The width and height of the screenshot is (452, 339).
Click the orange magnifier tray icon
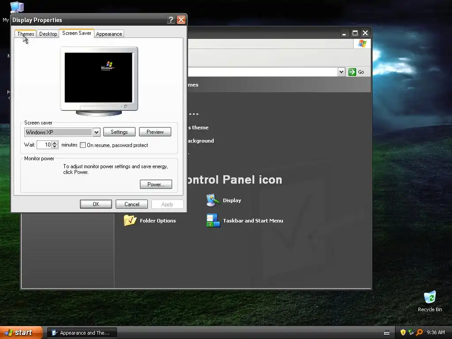pos(419,332)
